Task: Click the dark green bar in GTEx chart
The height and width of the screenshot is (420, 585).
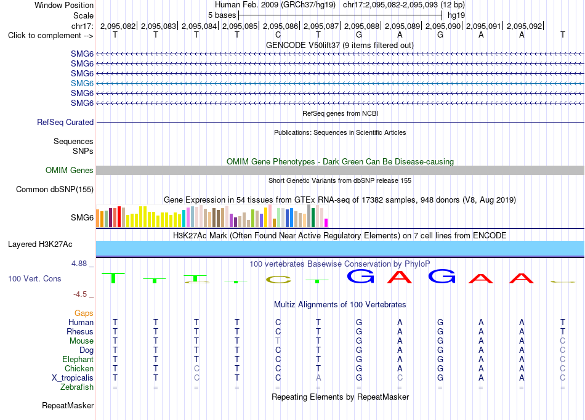Action: (313, 217)
